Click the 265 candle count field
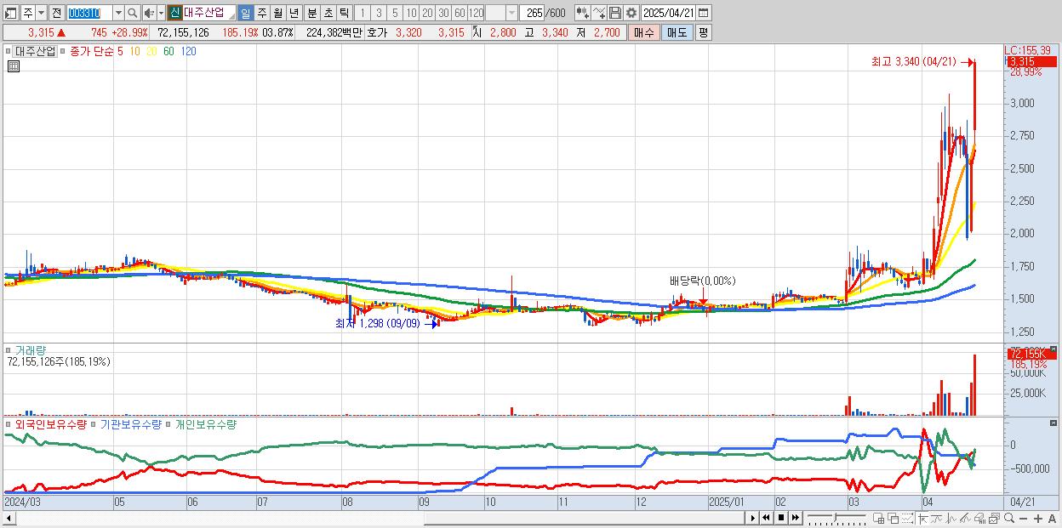Image resolution: width=1062 pixels, height=528 pixels. [533, 13]
